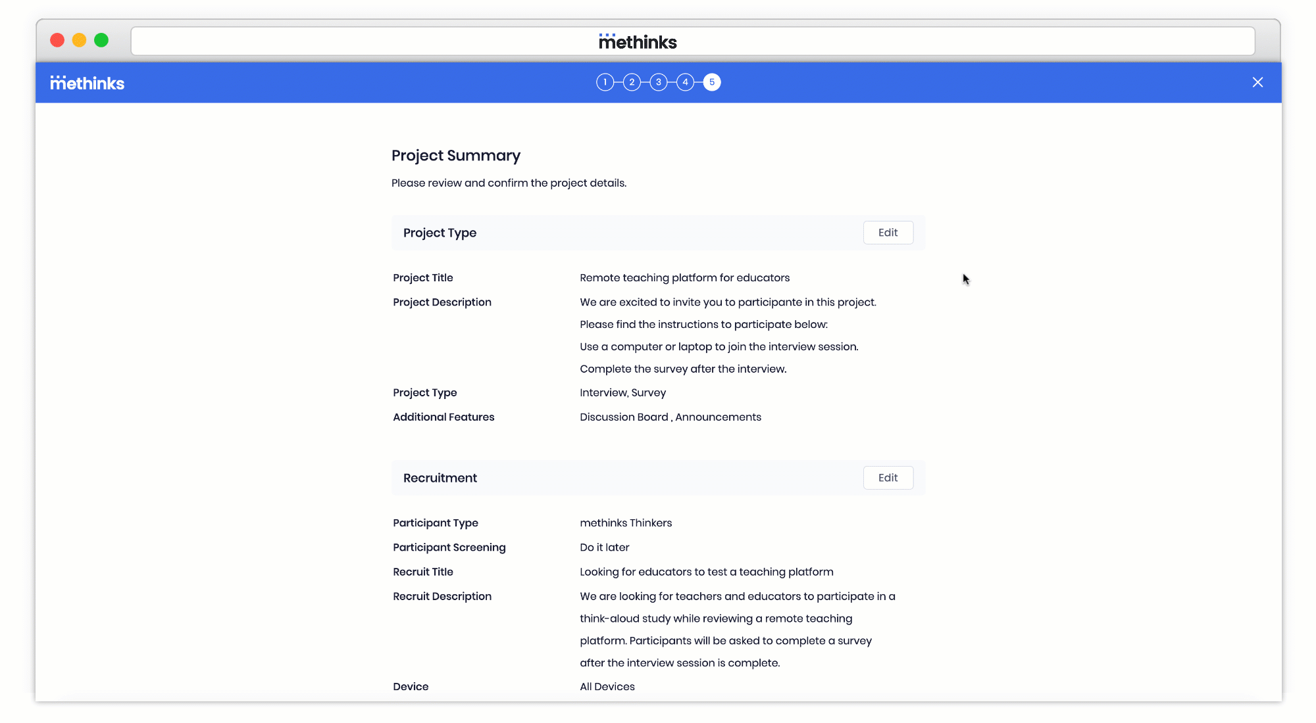Click the Discussion Board, Announcements value
This screenshot has height=723, width=1316.
click(x=670, y=417)
